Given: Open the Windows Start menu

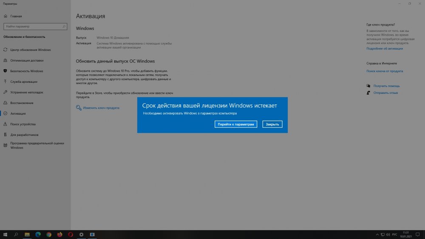Looking at the screenshot, I should tap(6, 234).
